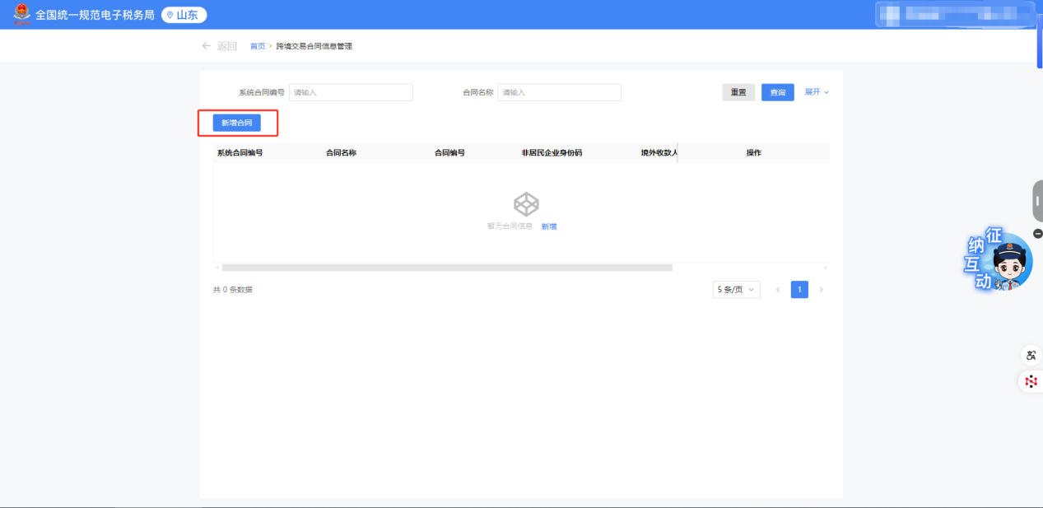
Task: Click the 共 0 条数据 total text
Action: (233, 290)
